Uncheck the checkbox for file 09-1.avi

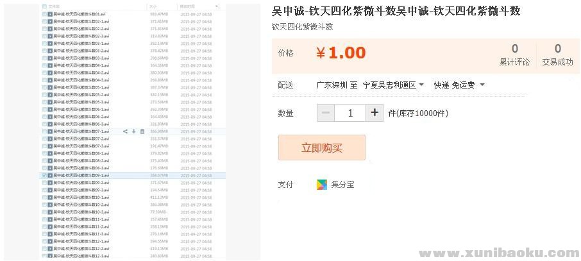click(x=44, y=175)
